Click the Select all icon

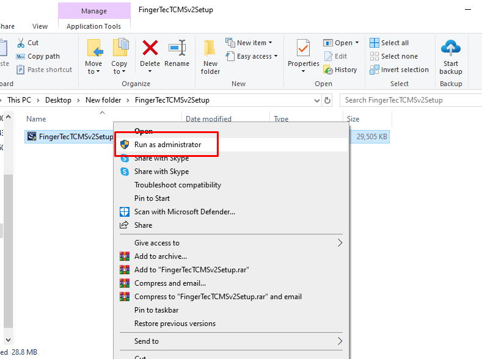(374, 43)
